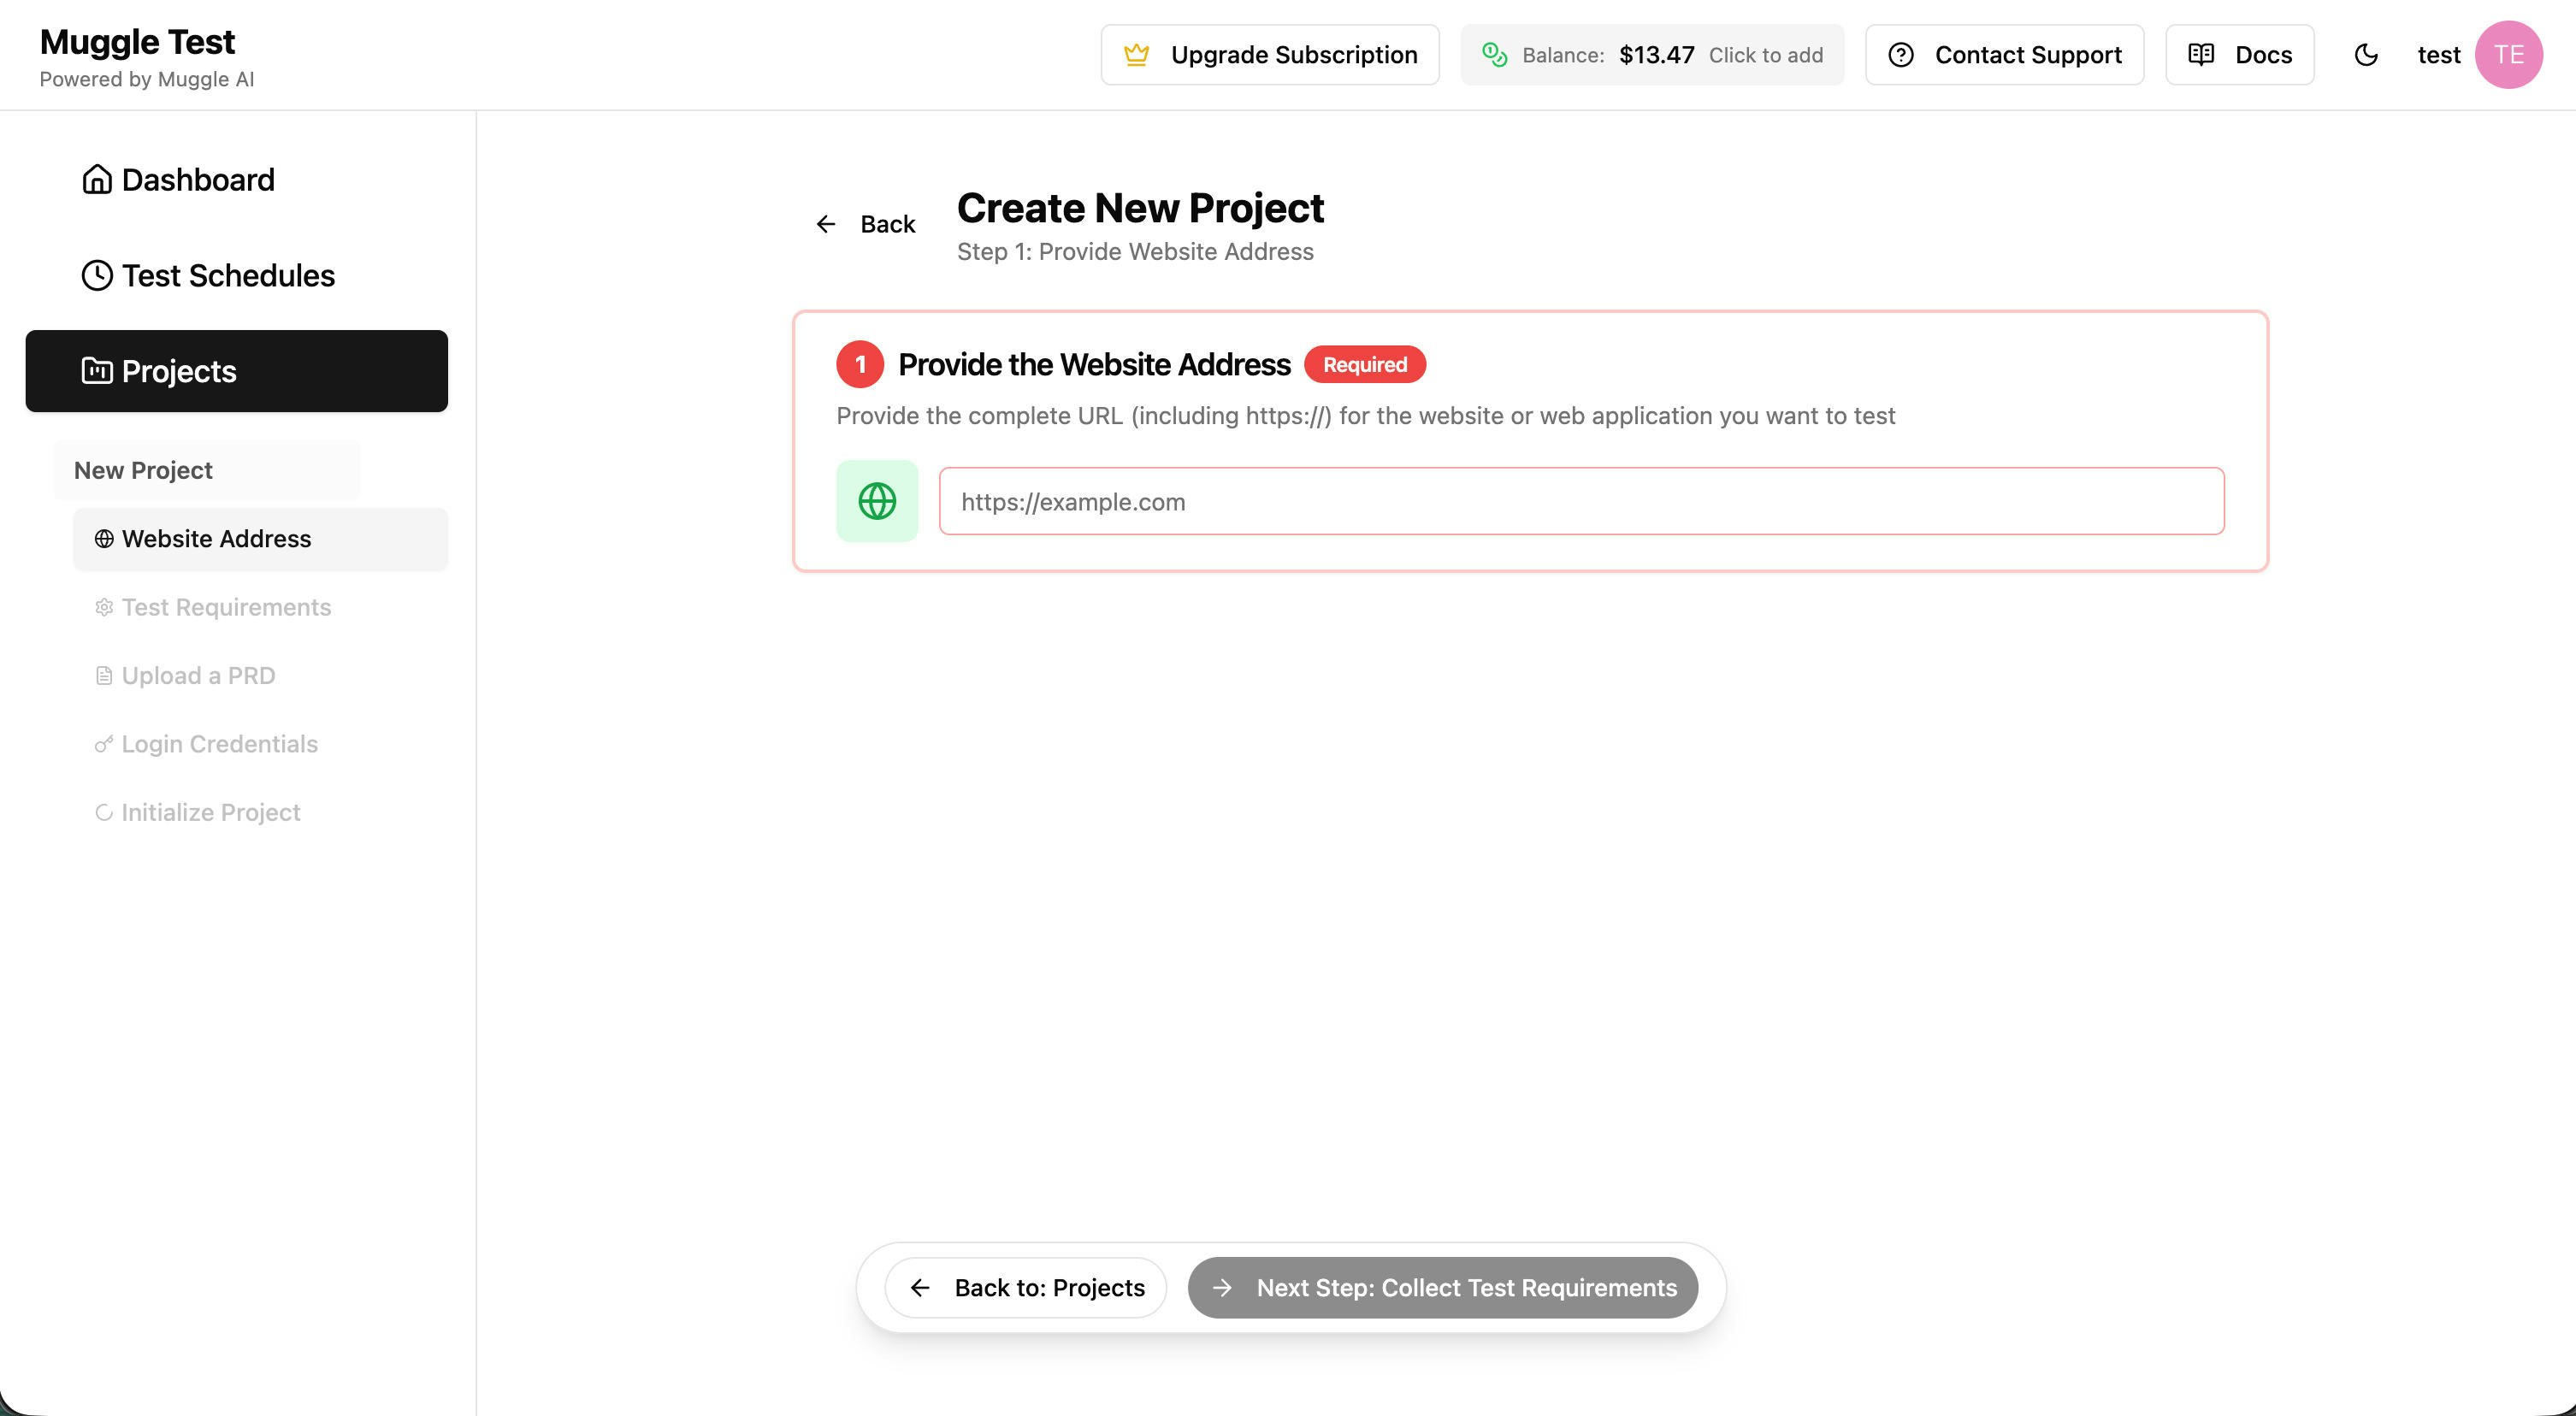Select the Test Requirements step
The height and width of the screenshot is (1416, 2576).
point(226,607)
